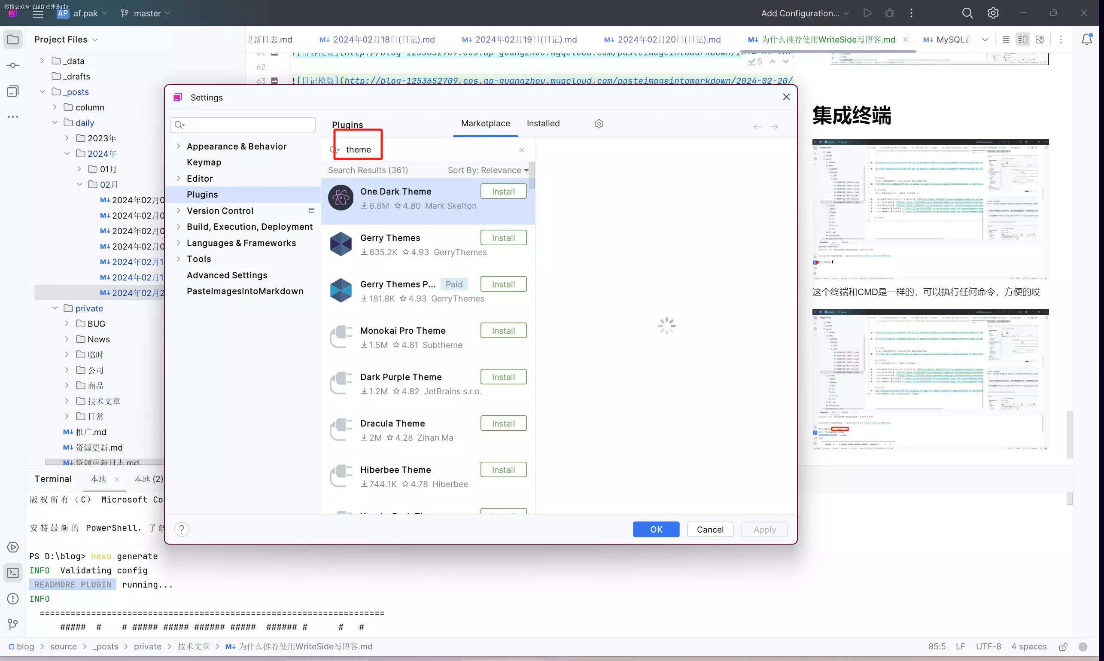This screenshot has height=661, width=1104.
Task: Open 2024年02月19日(日记).md editor tab
Action: [x=526, y=40]
